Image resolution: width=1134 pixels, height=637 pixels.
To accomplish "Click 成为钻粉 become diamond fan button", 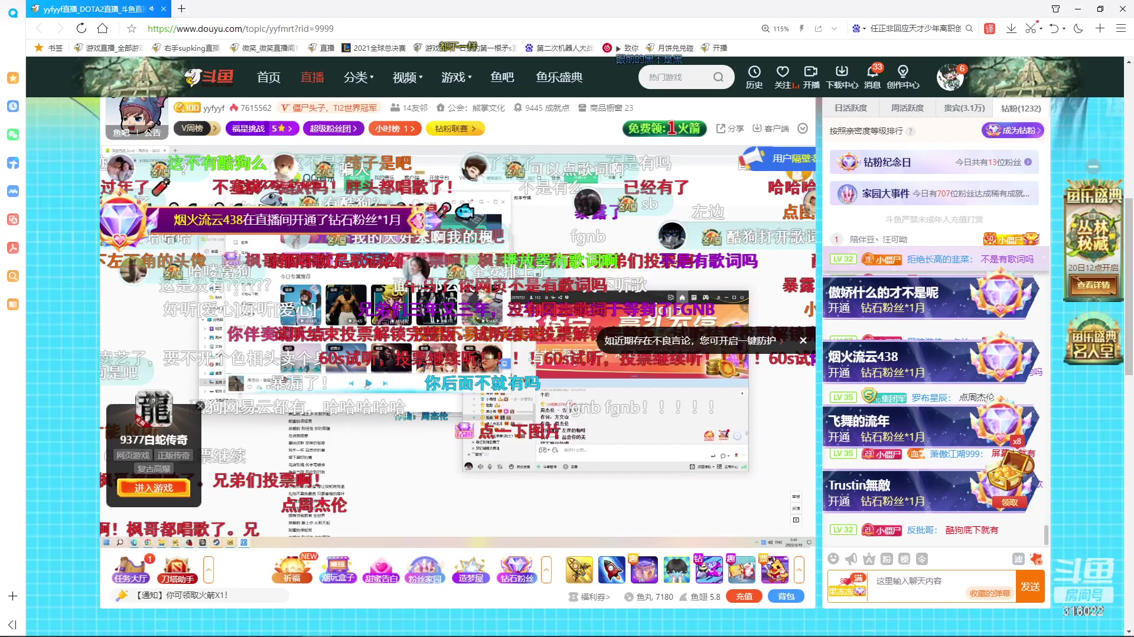I will tap(1012, 130).
